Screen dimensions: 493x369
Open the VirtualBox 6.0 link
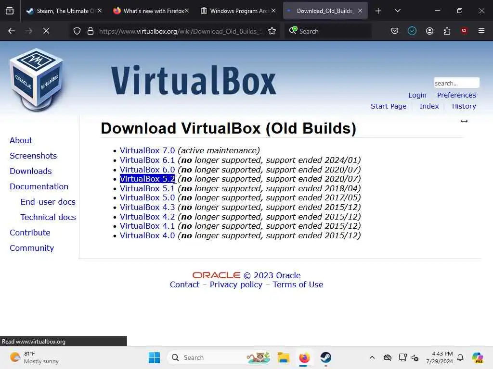click(147, 170)
